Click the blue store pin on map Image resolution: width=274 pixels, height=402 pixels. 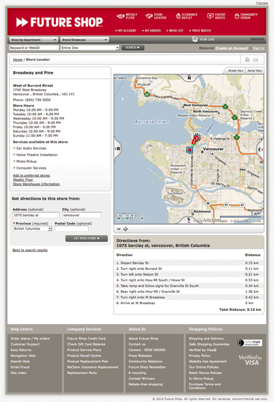(x=190, y=150)
